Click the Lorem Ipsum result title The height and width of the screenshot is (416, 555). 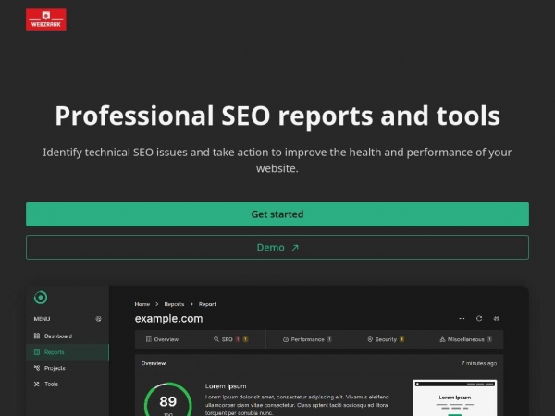pos(226,386)
